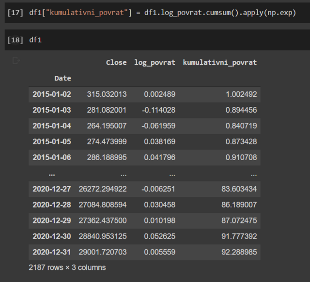This screenshot has height=282, width=310.
Task: Click log_povrat value 0.002489
Action: pos(160,94)
